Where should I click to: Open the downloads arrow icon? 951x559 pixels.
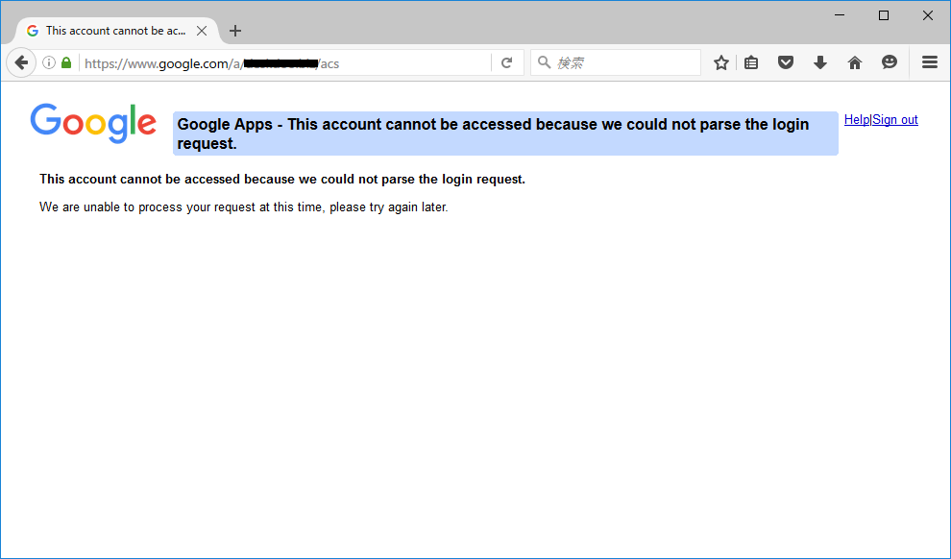tap(820, 62)
